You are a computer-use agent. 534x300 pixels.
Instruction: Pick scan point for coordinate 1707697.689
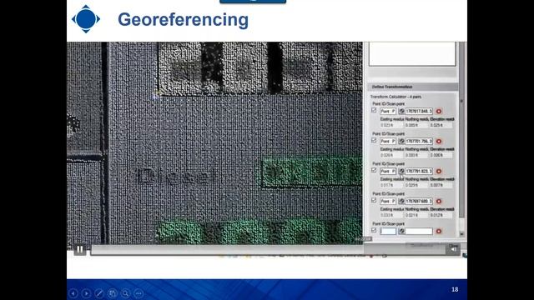click(401, 201)
